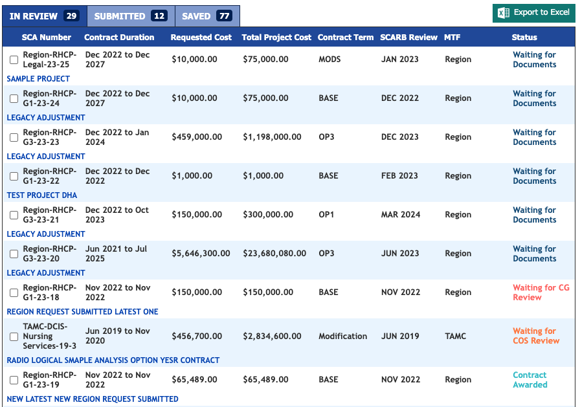Open LEGACY ADJUSTMENT link under Region-RHCP-G3-23-20
Viewport: 580px width, 407px height.
(x=46, y=273)
